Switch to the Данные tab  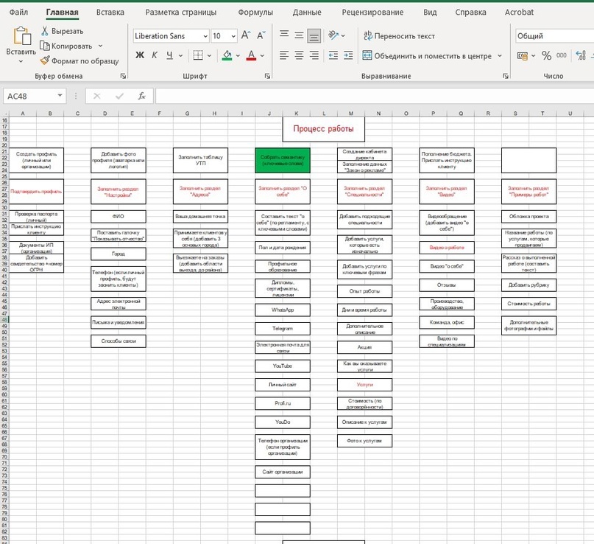point(307,12)
